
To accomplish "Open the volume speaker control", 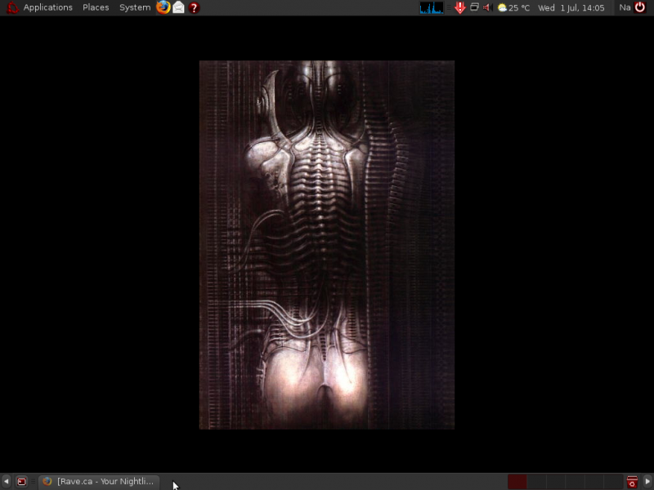I will [x=487, y=7].
